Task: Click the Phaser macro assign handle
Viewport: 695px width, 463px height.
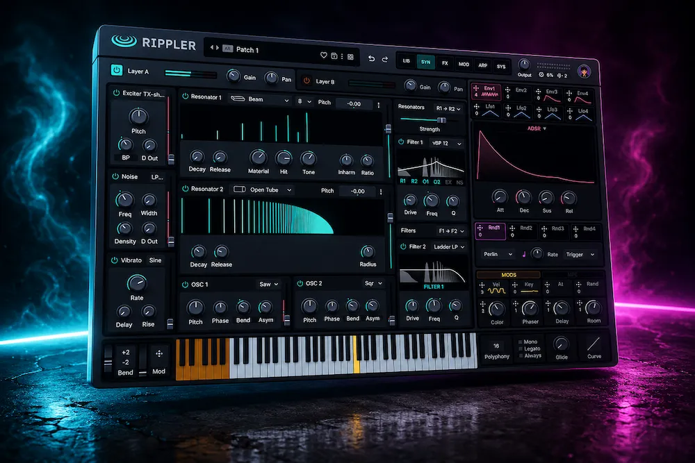Action: pos(516,303)
